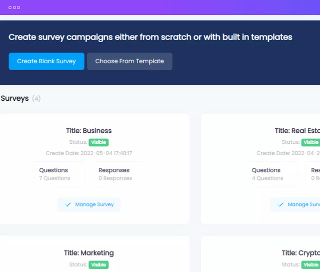
Task: Click the 'Title: Business' heading
Action: pos(89,131)
